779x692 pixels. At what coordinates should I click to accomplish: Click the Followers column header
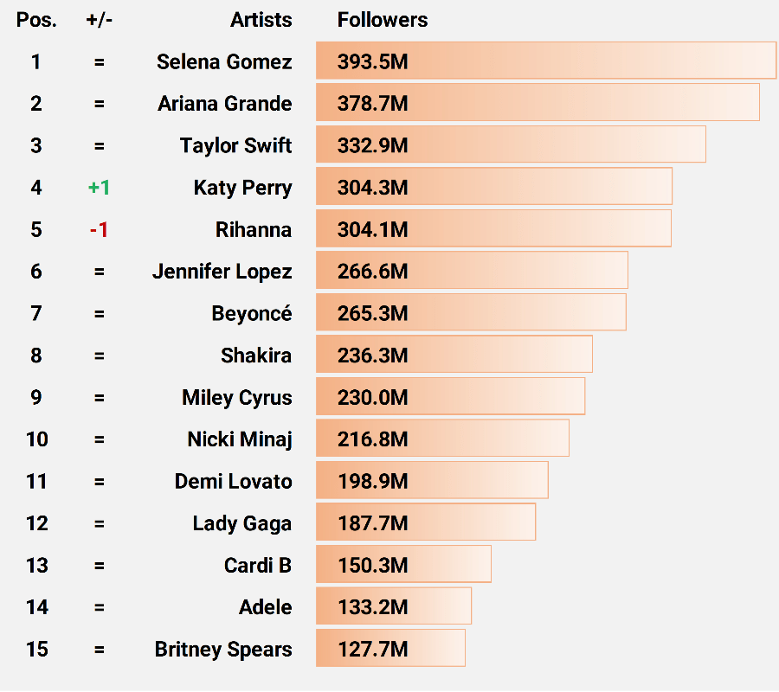point(383,20)
